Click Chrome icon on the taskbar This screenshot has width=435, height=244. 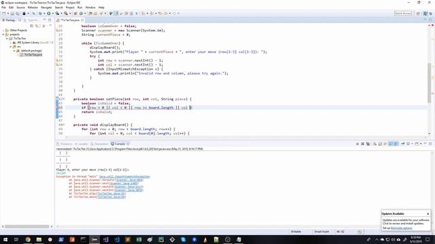point(28,239)
